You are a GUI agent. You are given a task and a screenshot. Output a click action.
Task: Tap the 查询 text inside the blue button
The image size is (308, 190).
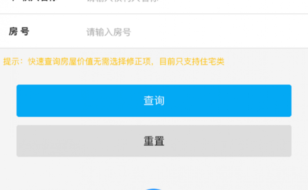coord(154,101)
